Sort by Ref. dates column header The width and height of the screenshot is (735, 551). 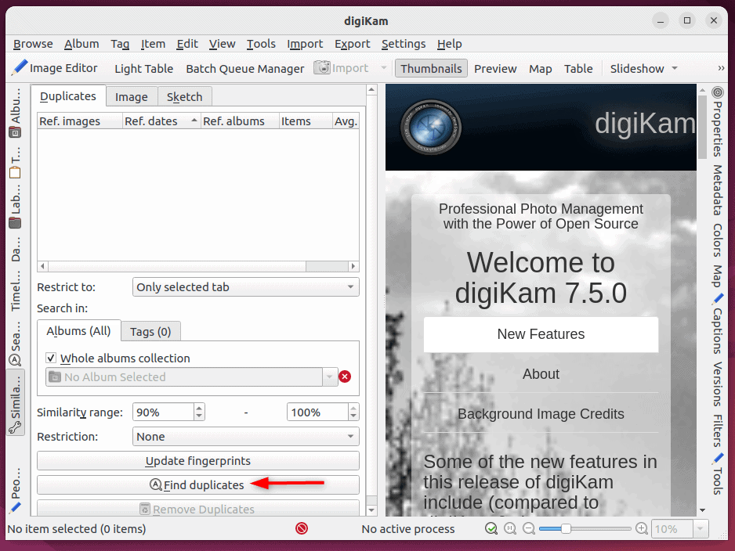pos(161,121)
